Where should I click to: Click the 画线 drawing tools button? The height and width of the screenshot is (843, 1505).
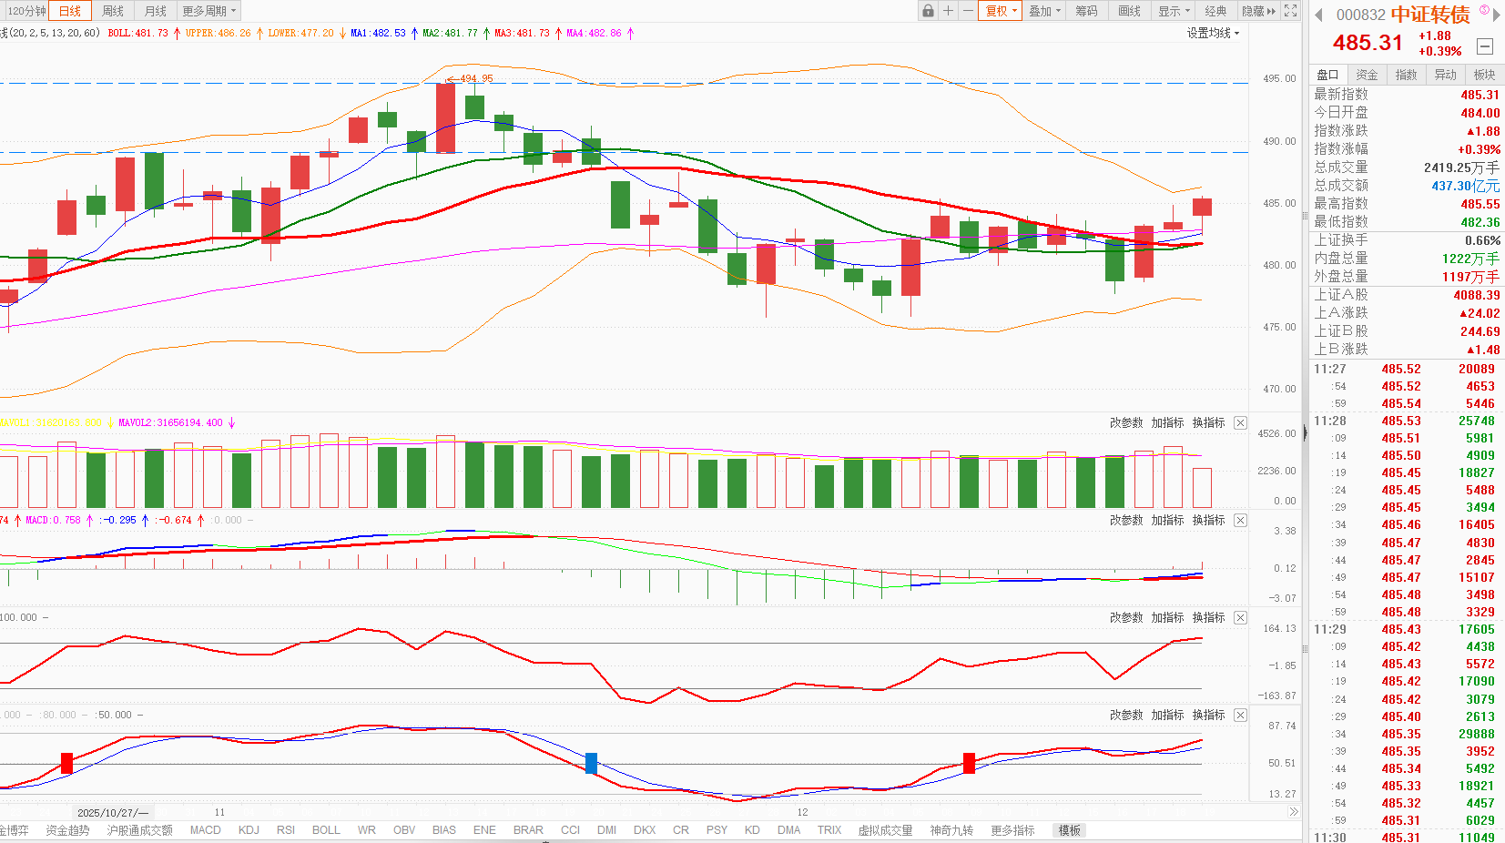pos(1129,11)
